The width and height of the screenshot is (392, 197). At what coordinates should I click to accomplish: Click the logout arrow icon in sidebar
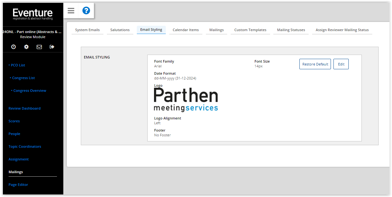[52, 47]
